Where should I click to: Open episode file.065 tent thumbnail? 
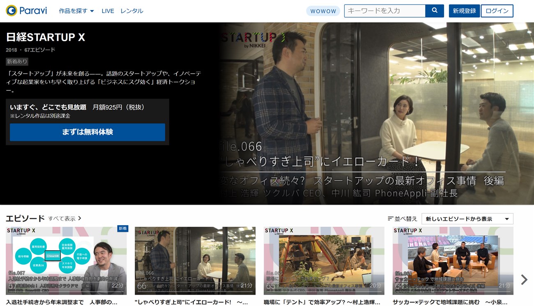(324, 261)
